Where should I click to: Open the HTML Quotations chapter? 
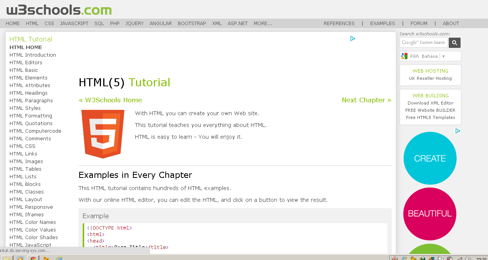31,124
